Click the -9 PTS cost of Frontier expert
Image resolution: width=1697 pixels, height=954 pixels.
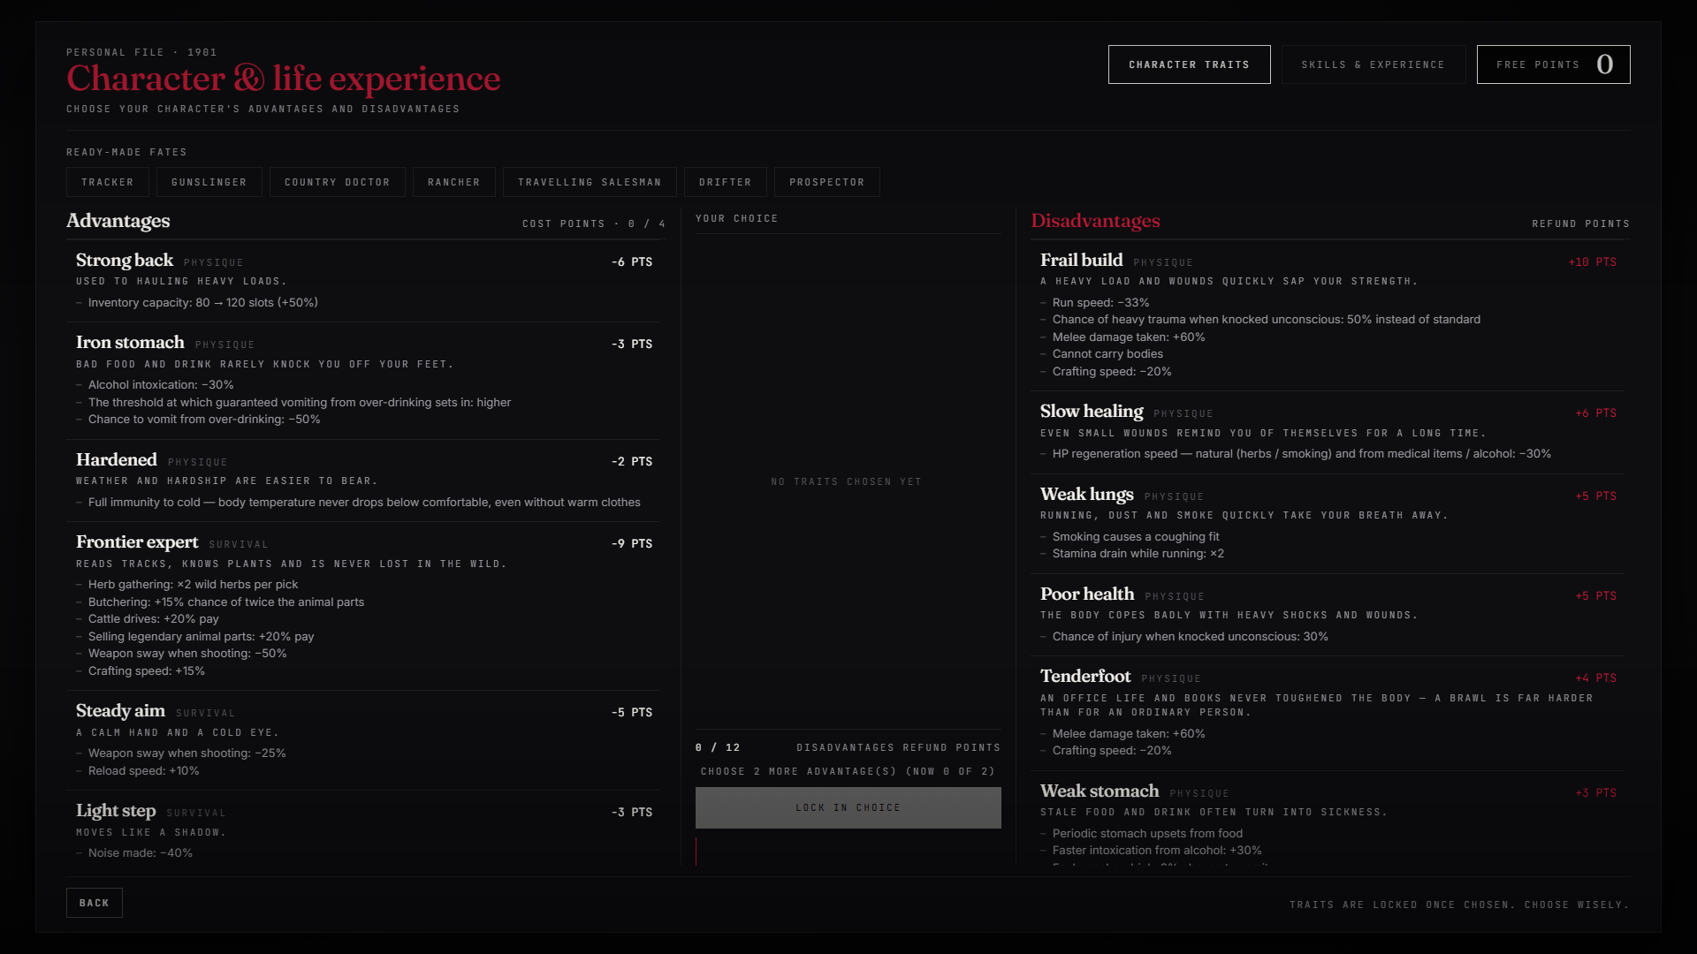(632, 544)
